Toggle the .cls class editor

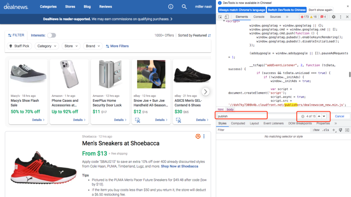(325, 130)
